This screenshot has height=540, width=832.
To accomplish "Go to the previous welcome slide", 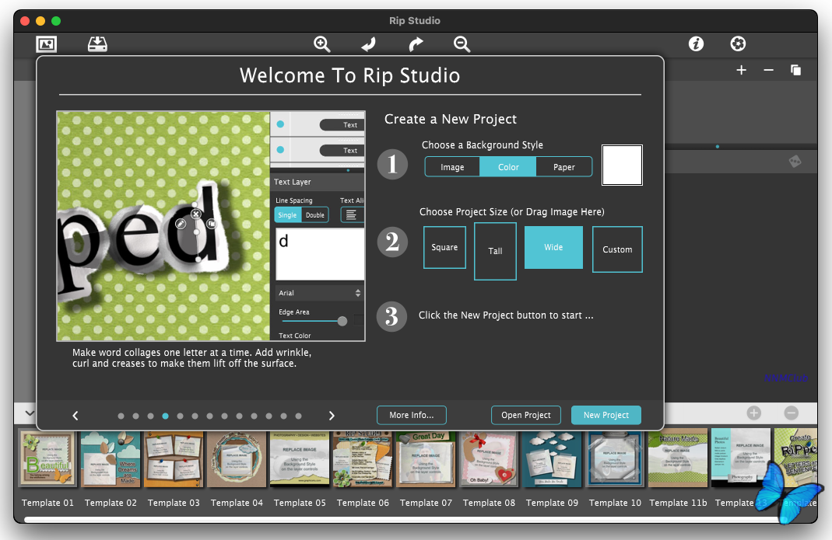I will (75, 416).
